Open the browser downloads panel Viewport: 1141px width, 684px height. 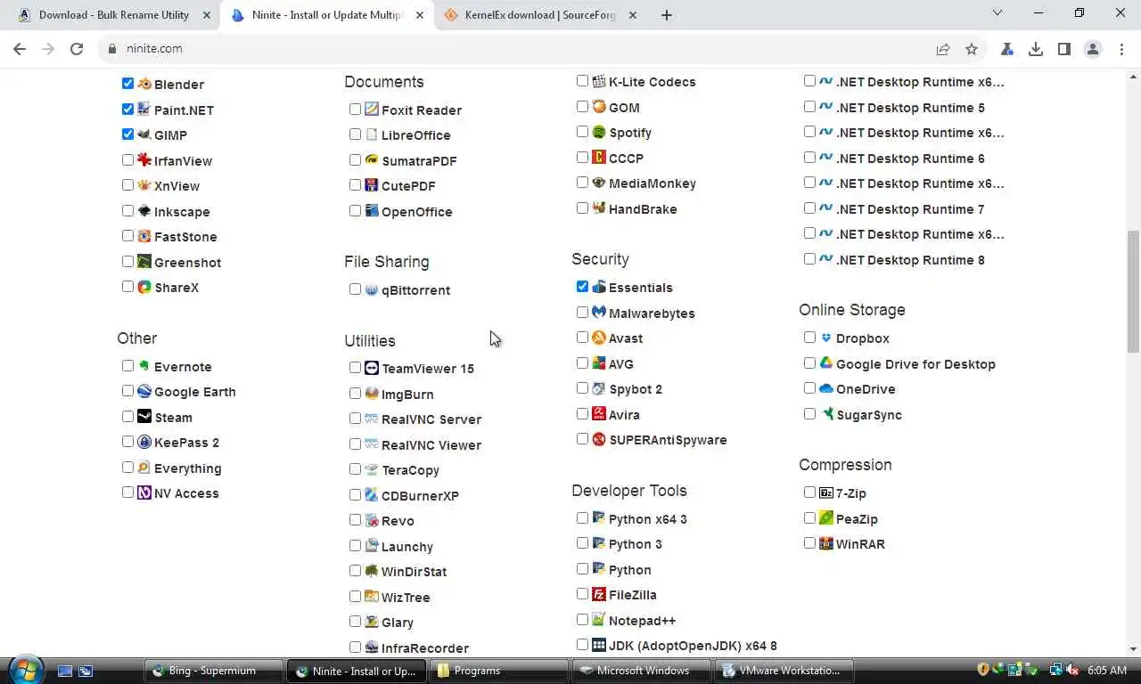[x=1036, y=49]
